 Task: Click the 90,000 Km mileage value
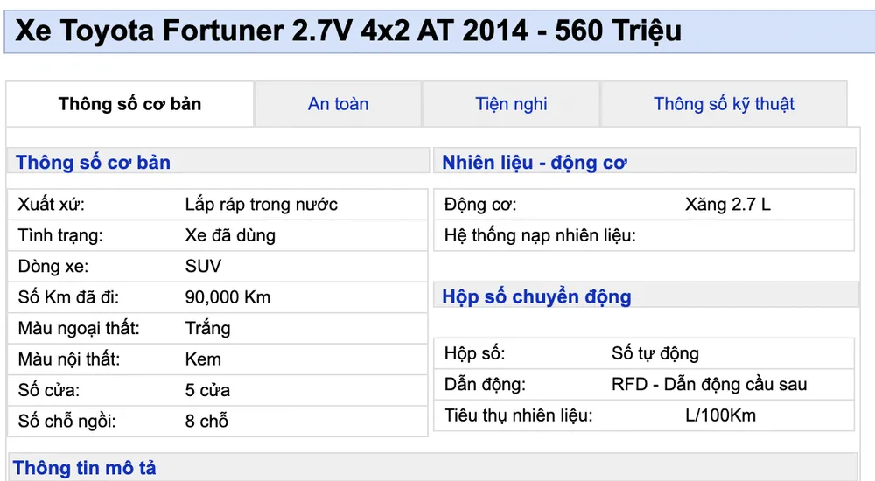click(x=227, y=297)
